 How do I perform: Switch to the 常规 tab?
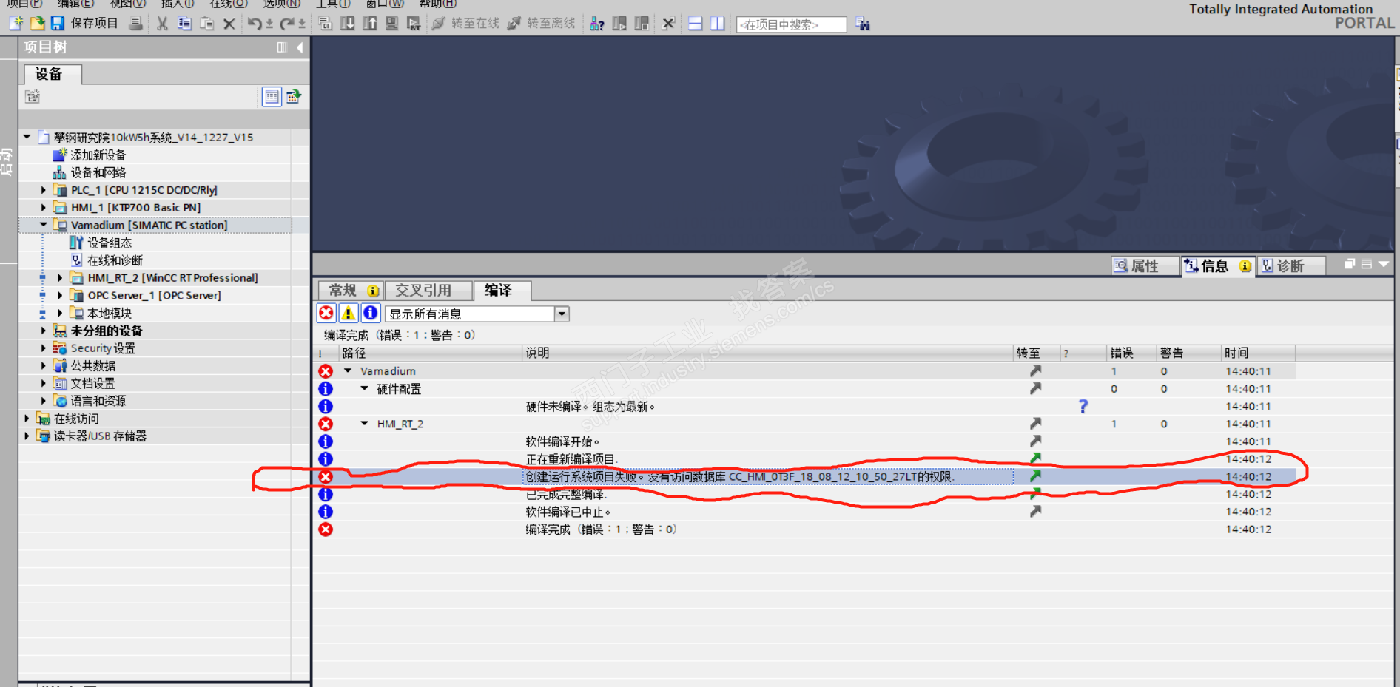click(351, 290)
